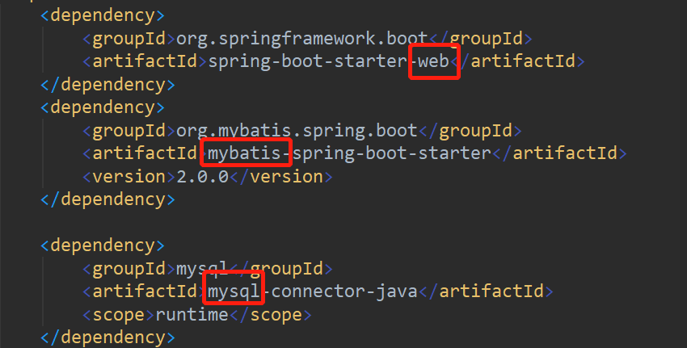
Task: Click the mysql-connector-java artifact value
Action: pyautogui.click(x=313, y=291)
